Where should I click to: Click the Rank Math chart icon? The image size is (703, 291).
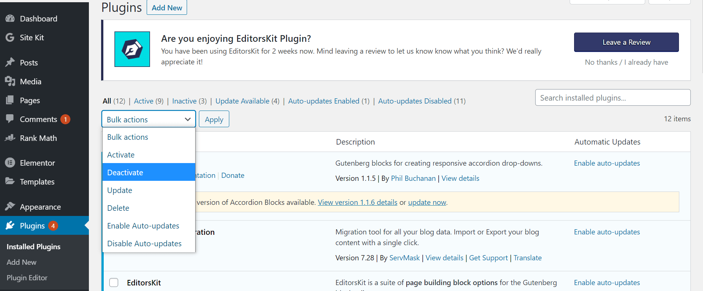click(x=10, y=138)
